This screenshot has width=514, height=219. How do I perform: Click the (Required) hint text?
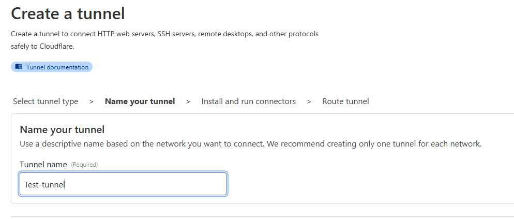pos(85,165)
